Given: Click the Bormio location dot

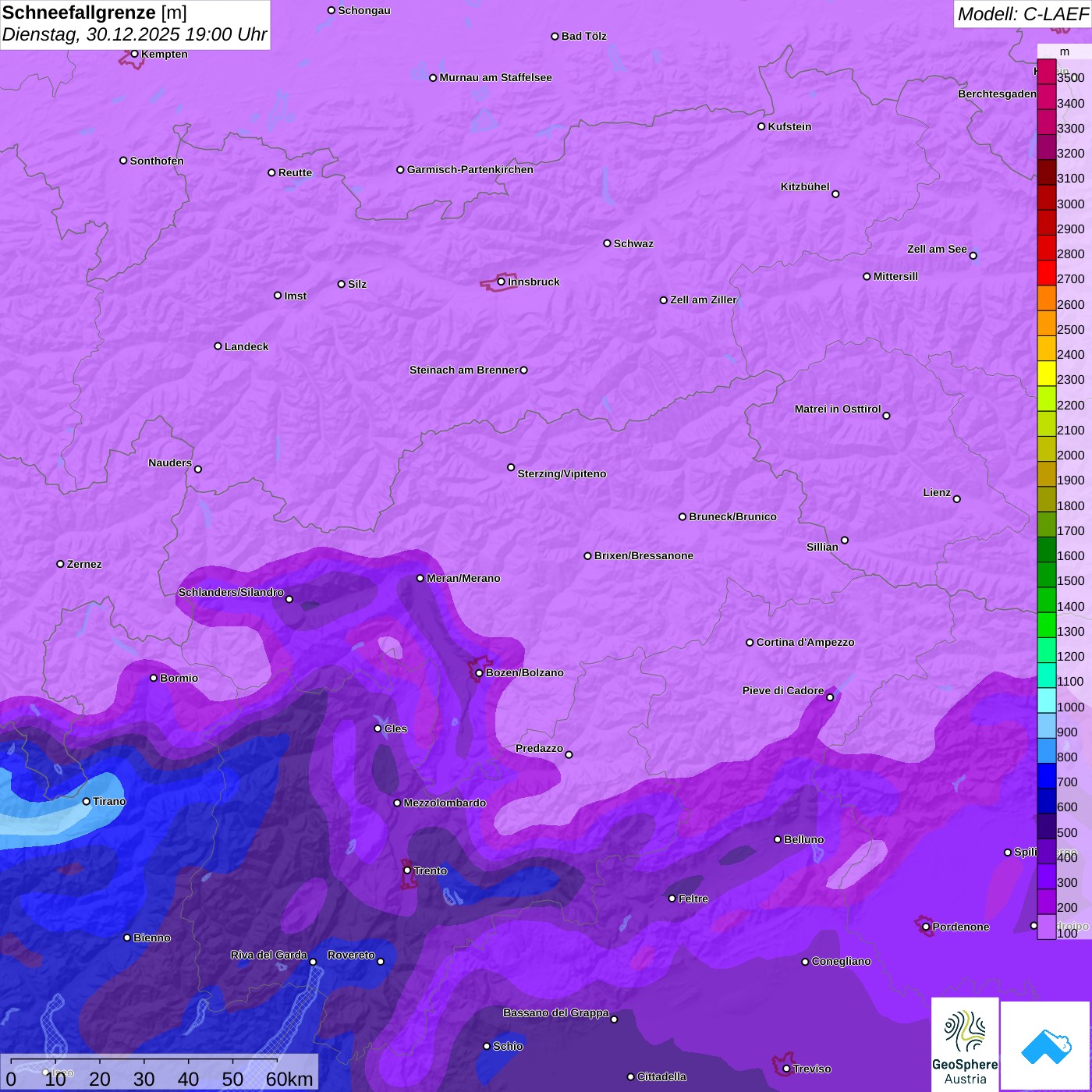Looking at the screenshot, I should (x=154, y=678).
